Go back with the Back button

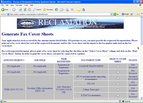[5, 9]
